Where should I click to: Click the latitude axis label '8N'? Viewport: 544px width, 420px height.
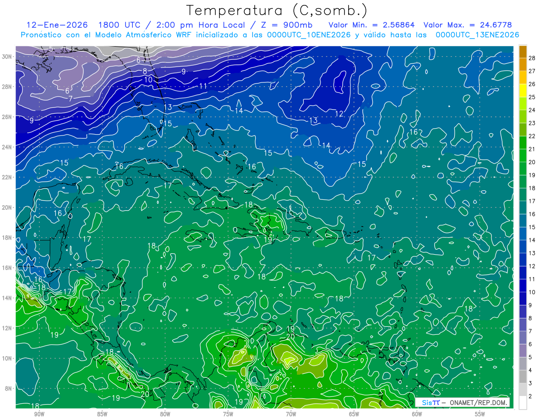click(9, 388)
